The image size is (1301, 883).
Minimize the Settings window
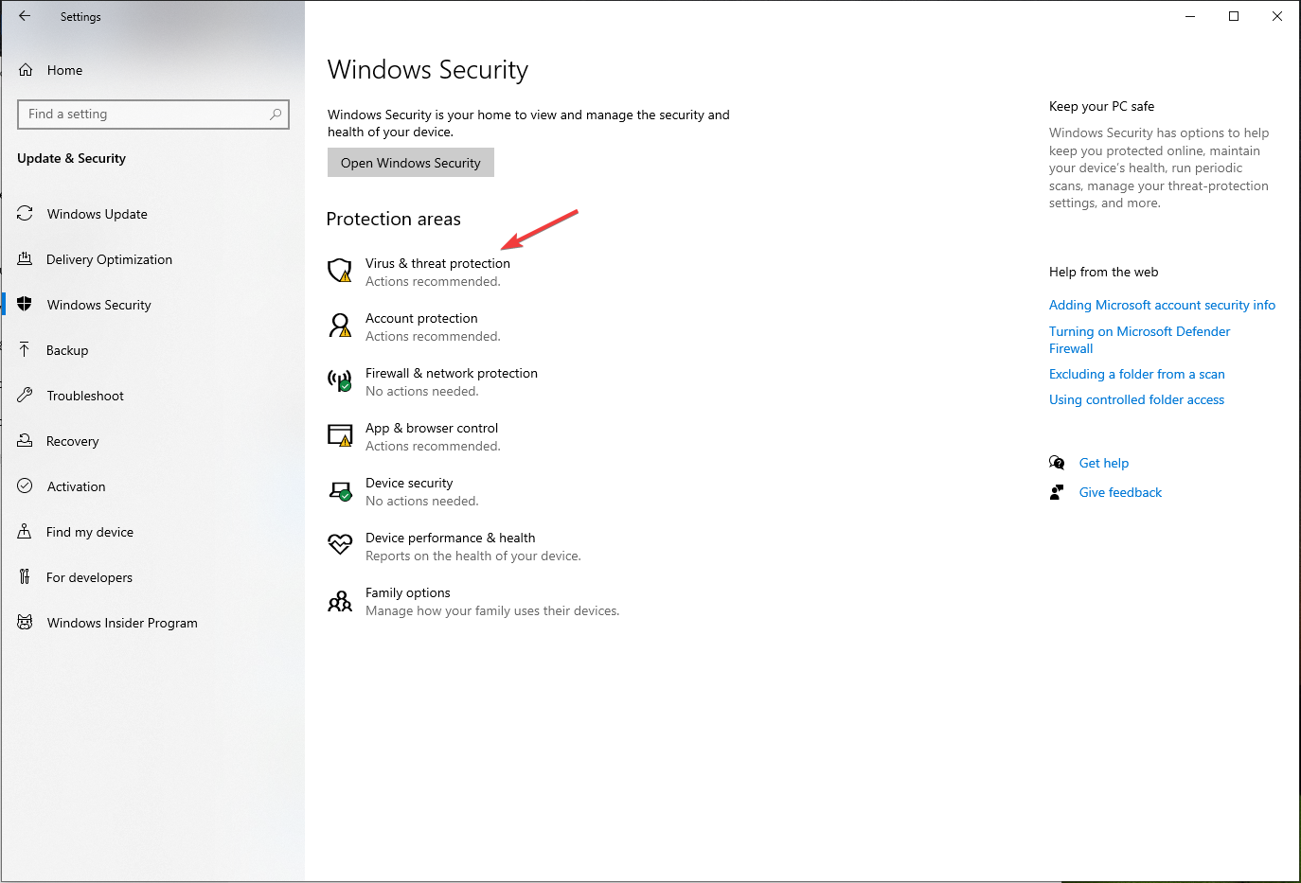click(1190, 16)
